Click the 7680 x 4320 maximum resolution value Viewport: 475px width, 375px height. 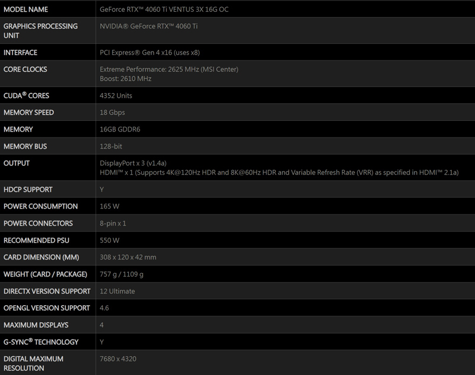point(118,359)
